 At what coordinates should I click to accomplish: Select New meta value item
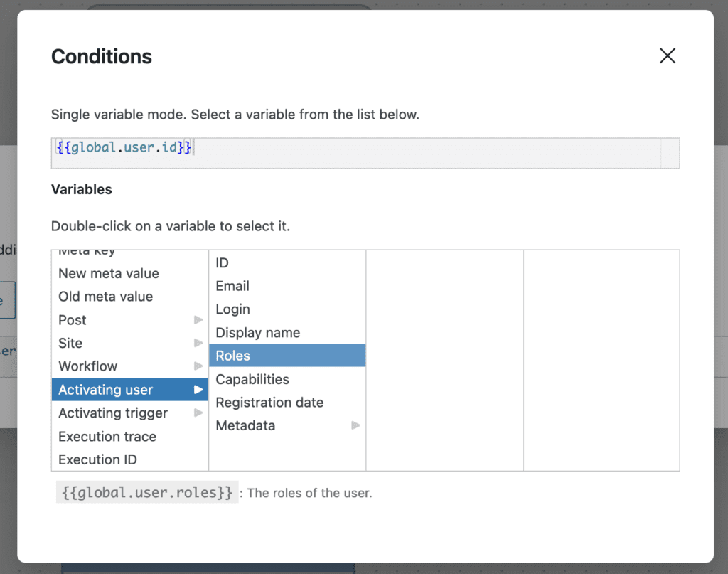coord(109,274)
